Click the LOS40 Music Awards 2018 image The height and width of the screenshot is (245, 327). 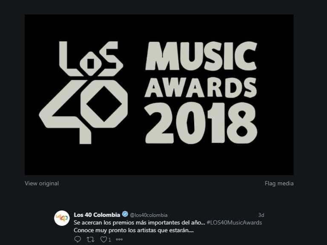click(x=159, y=94)
